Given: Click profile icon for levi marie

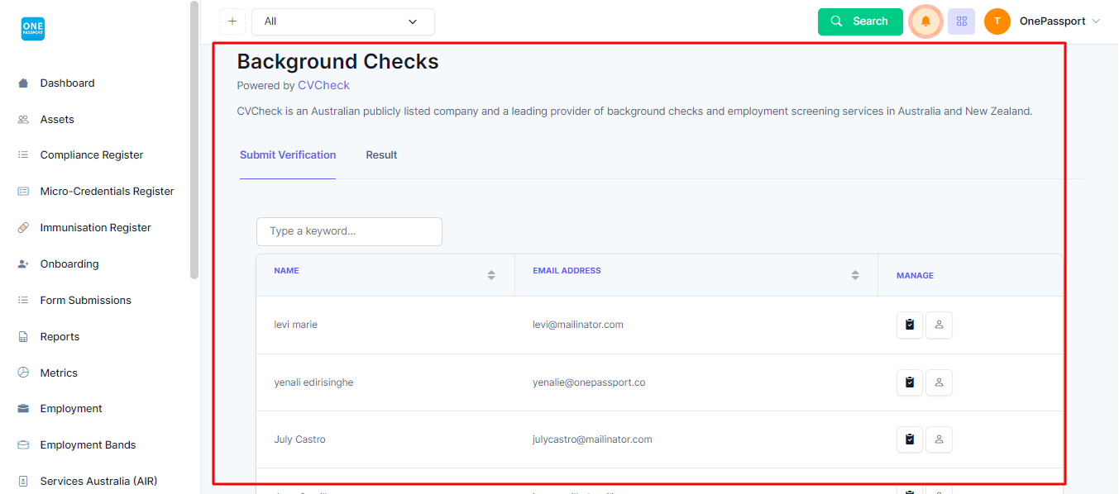Looking at the screenshot, I should 939,325.
